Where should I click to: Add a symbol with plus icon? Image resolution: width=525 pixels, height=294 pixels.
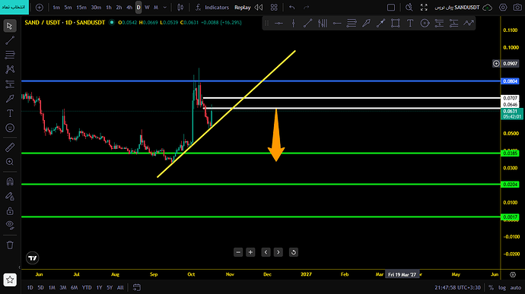(x=39, y=8)
